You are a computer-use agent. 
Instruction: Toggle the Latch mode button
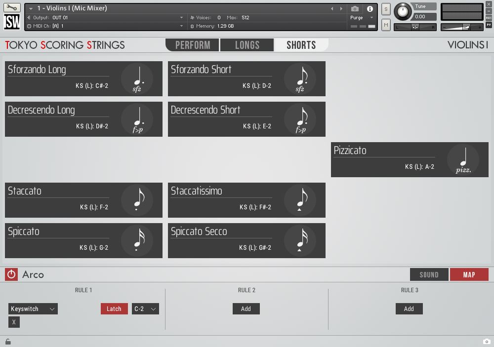click(114, 308)
